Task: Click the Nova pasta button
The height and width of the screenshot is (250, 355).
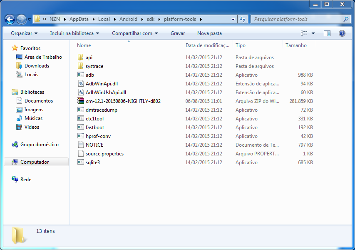Action: pyautogui.click(x=209, y=33)
